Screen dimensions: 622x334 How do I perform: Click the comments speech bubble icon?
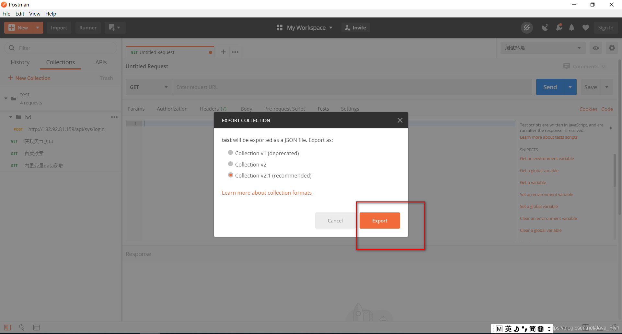567,66
